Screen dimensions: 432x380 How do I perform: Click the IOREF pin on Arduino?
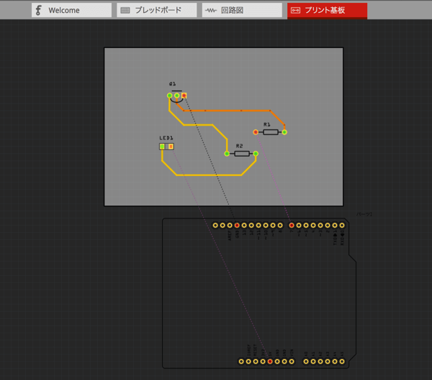click(x=248, y=361)
